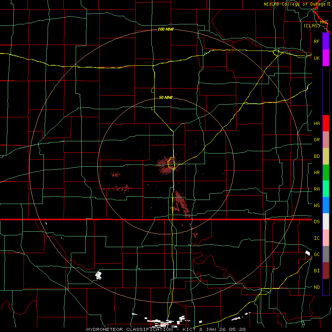Select the light pink IC swatch
The image size is (332, 332).
click(326, 238)
